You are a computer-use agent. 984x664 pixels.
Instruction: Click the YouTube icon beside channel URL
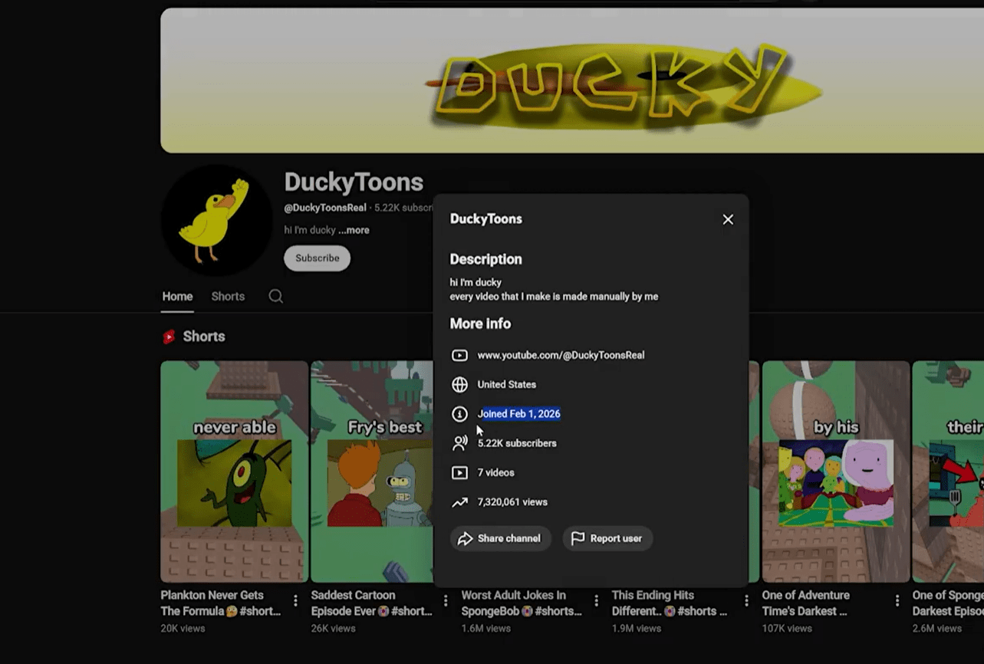point(459,356)
